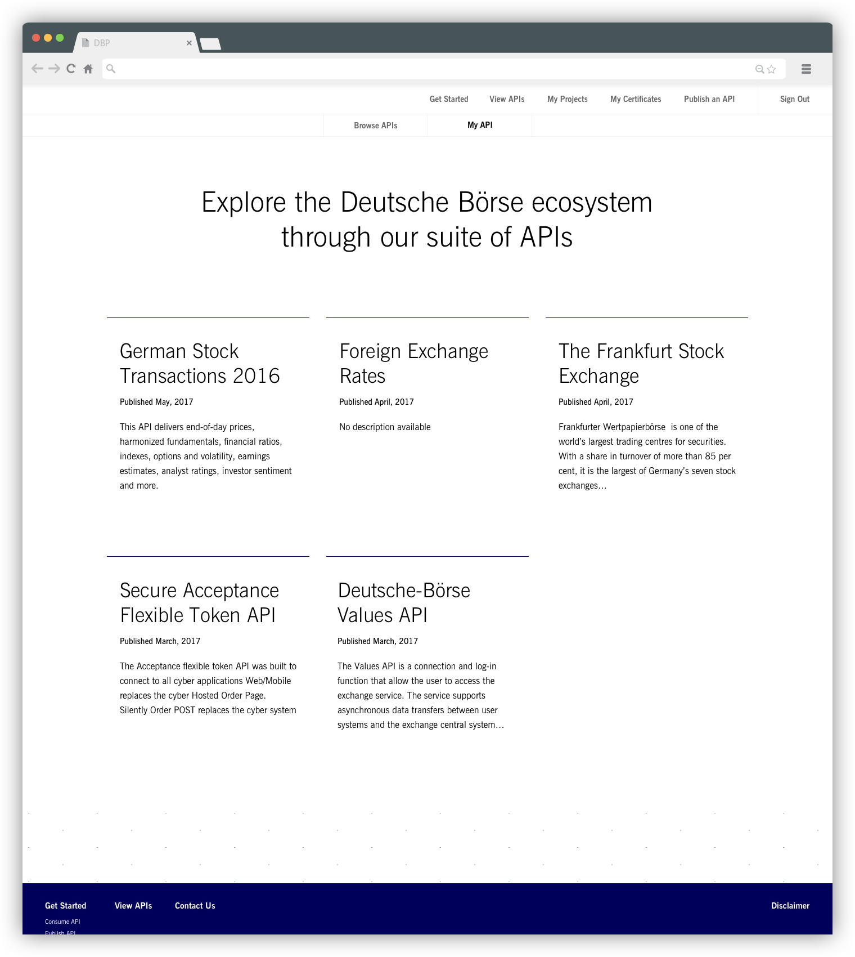
Task: Open German Stock Transactions 2016 API
Action: click(200, 363)
